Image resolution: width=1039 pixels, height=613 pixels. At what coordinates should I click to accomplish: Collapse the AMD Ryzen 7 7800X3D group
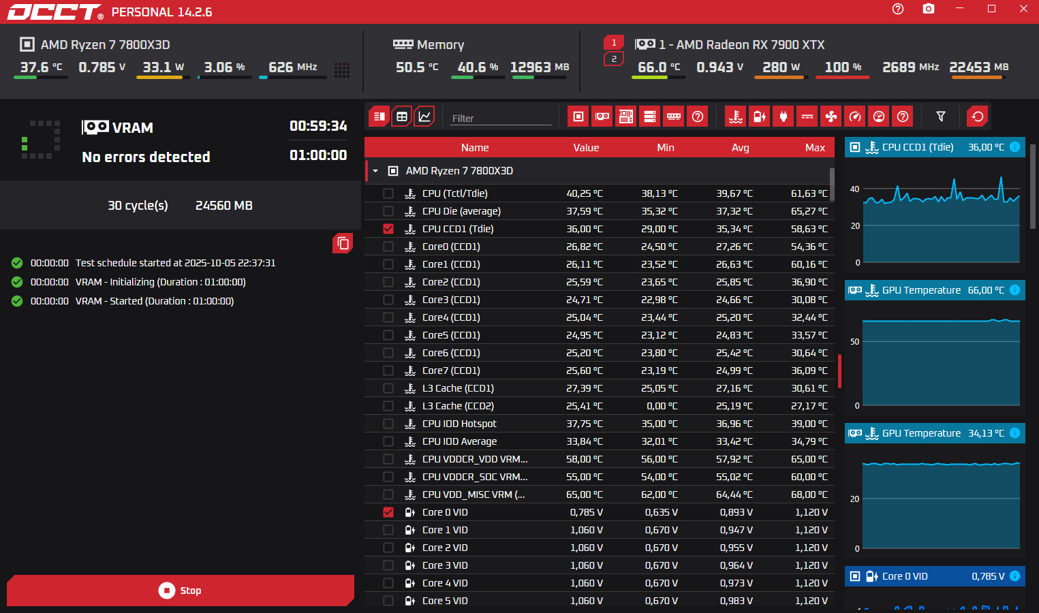[x=375, y=171]
